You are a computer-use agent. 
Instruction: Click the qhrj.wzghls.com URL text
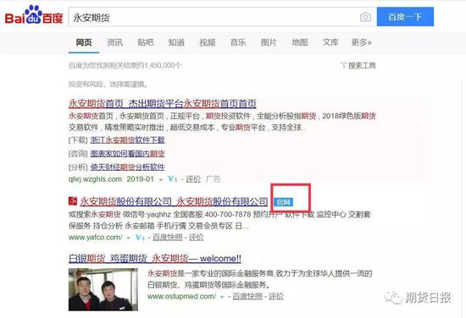(x=95, y=179)
